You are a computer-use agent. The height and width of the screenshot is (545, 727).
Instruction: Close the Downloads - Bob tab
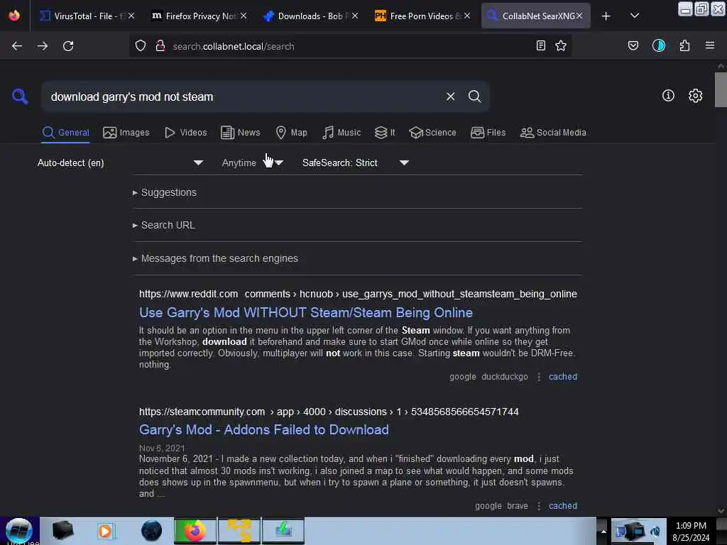[355, 16]
